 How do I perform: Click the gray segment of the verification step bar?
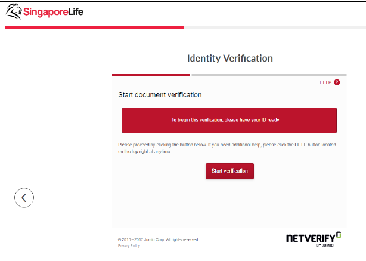268,75
